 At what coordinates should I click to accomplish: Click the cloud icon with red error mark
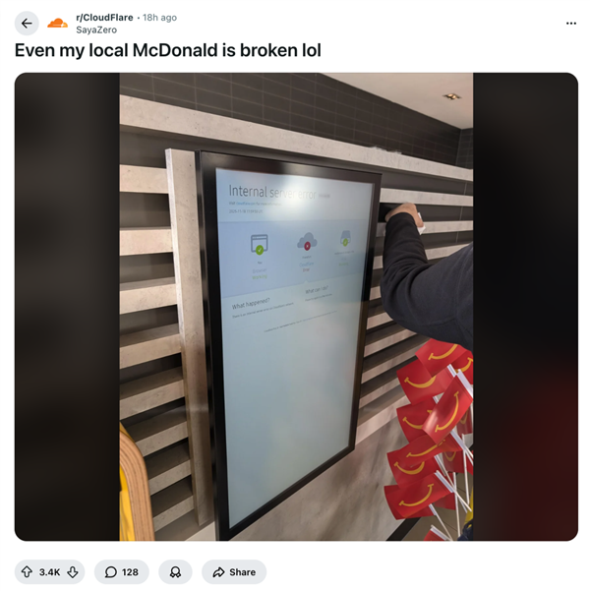tap(307, 242)
